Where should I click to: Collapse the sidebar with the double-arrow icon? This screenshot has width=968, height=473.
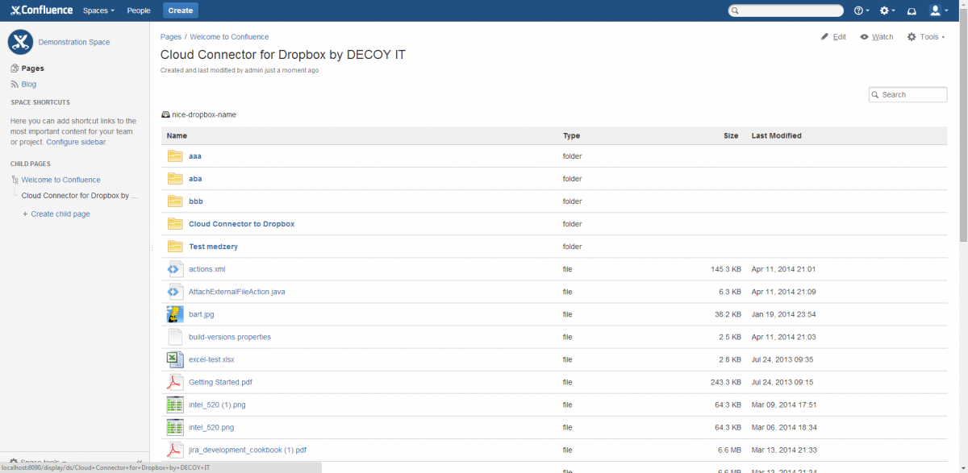pos(140,463)
